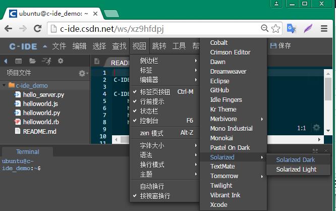Expand the 语法 submenu
This screenshot has width=336, height=211.
(165, 155)
